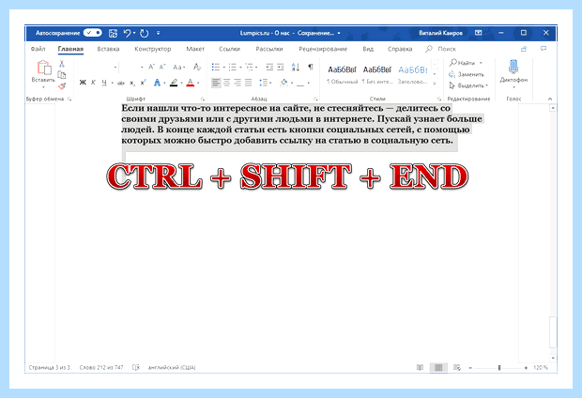Open the Справка tab

pos(400,49)
